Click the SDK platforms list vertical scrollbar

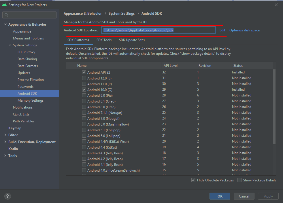(x=274, y=107)
